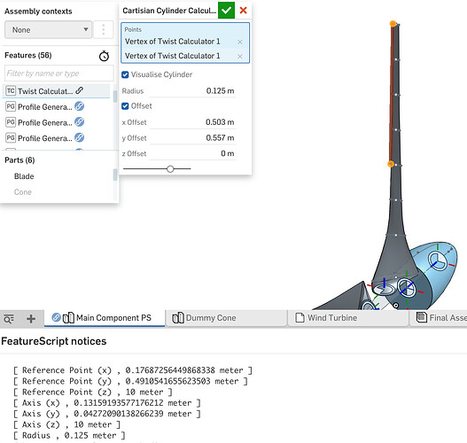Select the Twist Calculator feature row

click(x=57, y=91)
